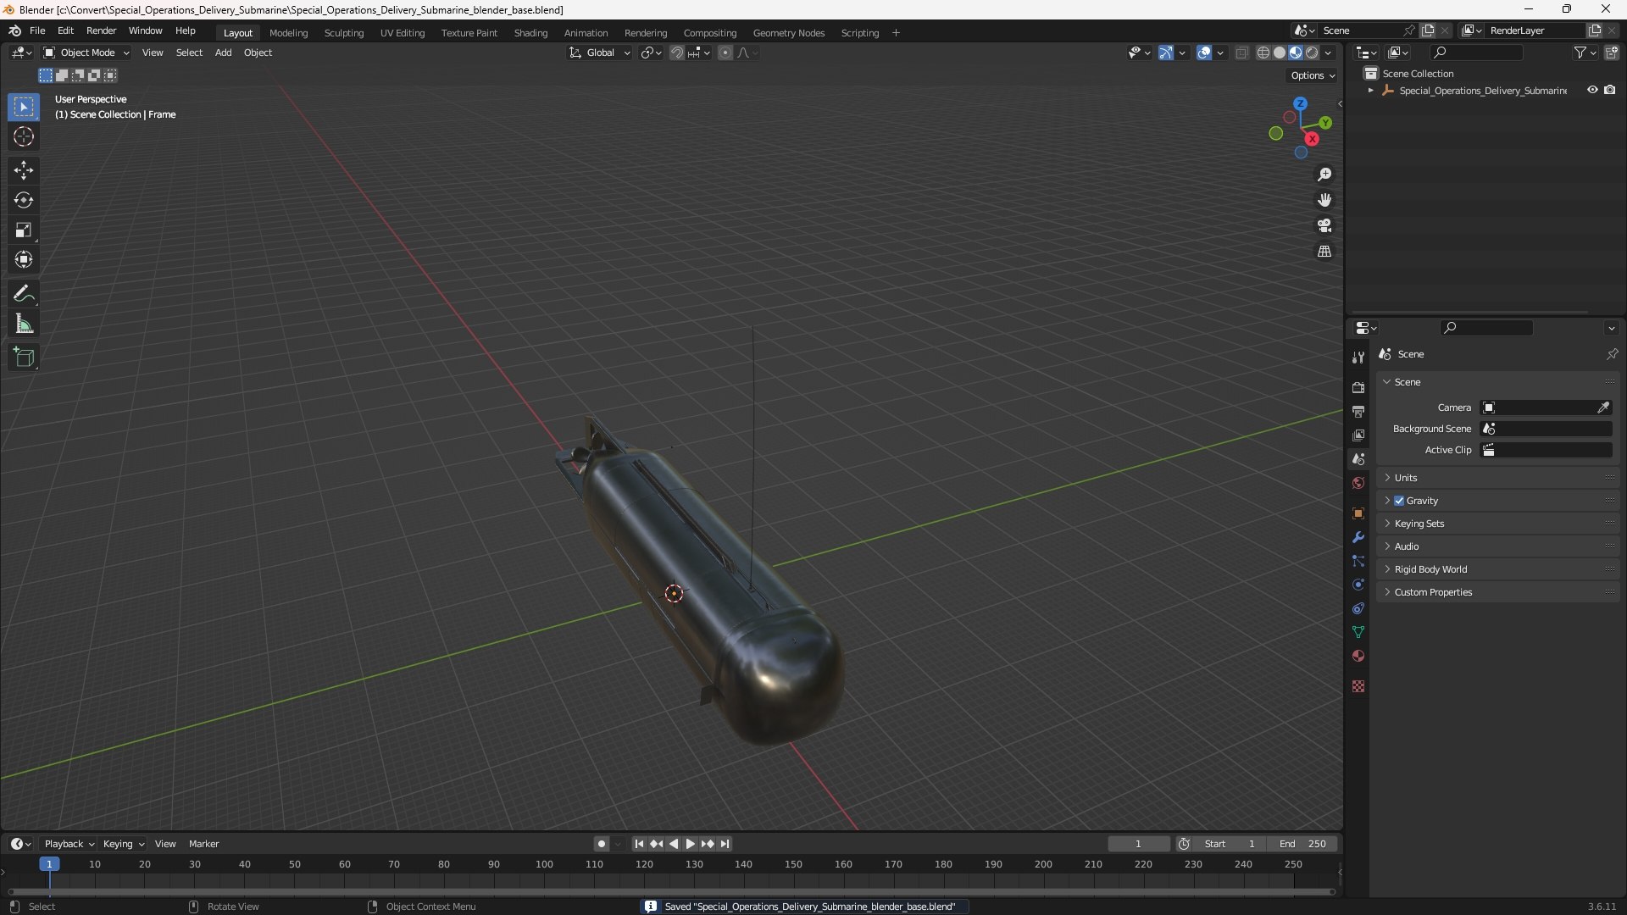
Task: Open the Playback dropdown in timeline
Action: point(69,844)
